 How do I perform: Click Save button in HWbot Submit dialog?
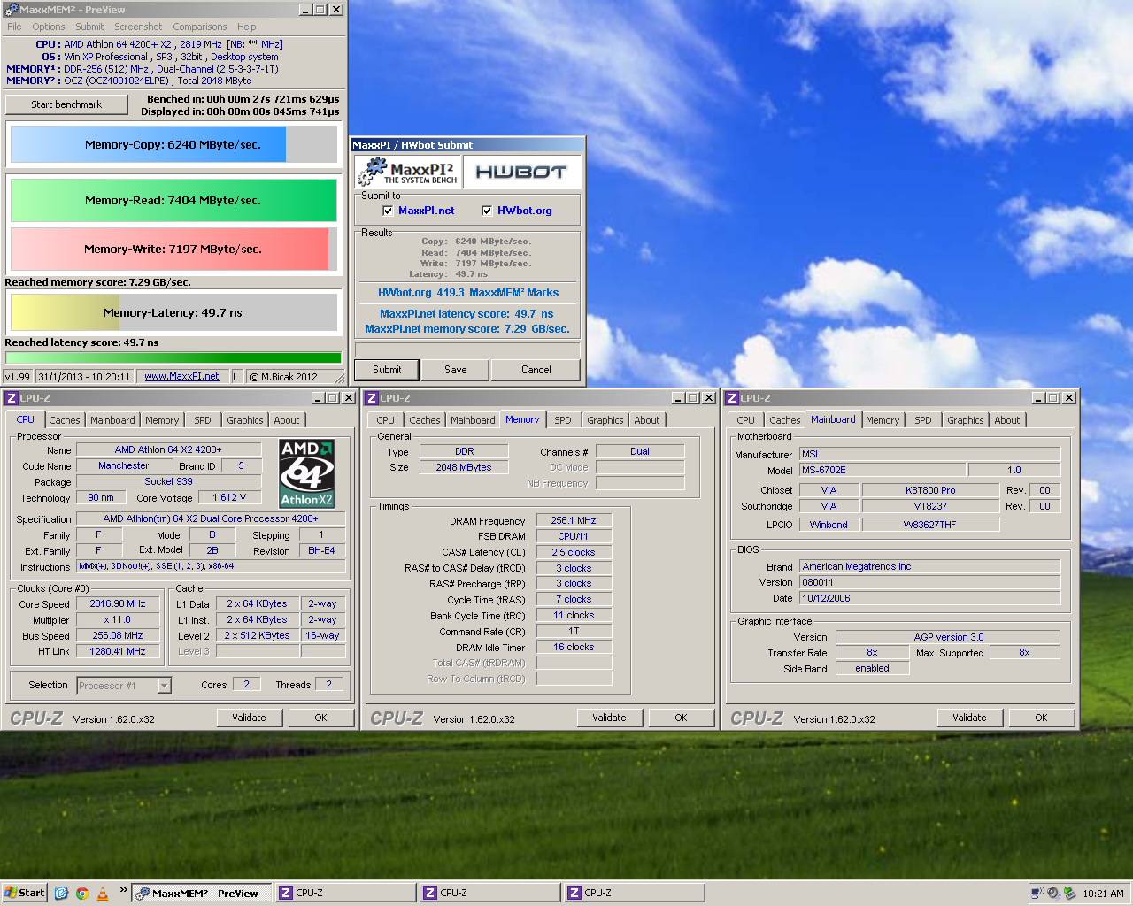click(456, 370)
